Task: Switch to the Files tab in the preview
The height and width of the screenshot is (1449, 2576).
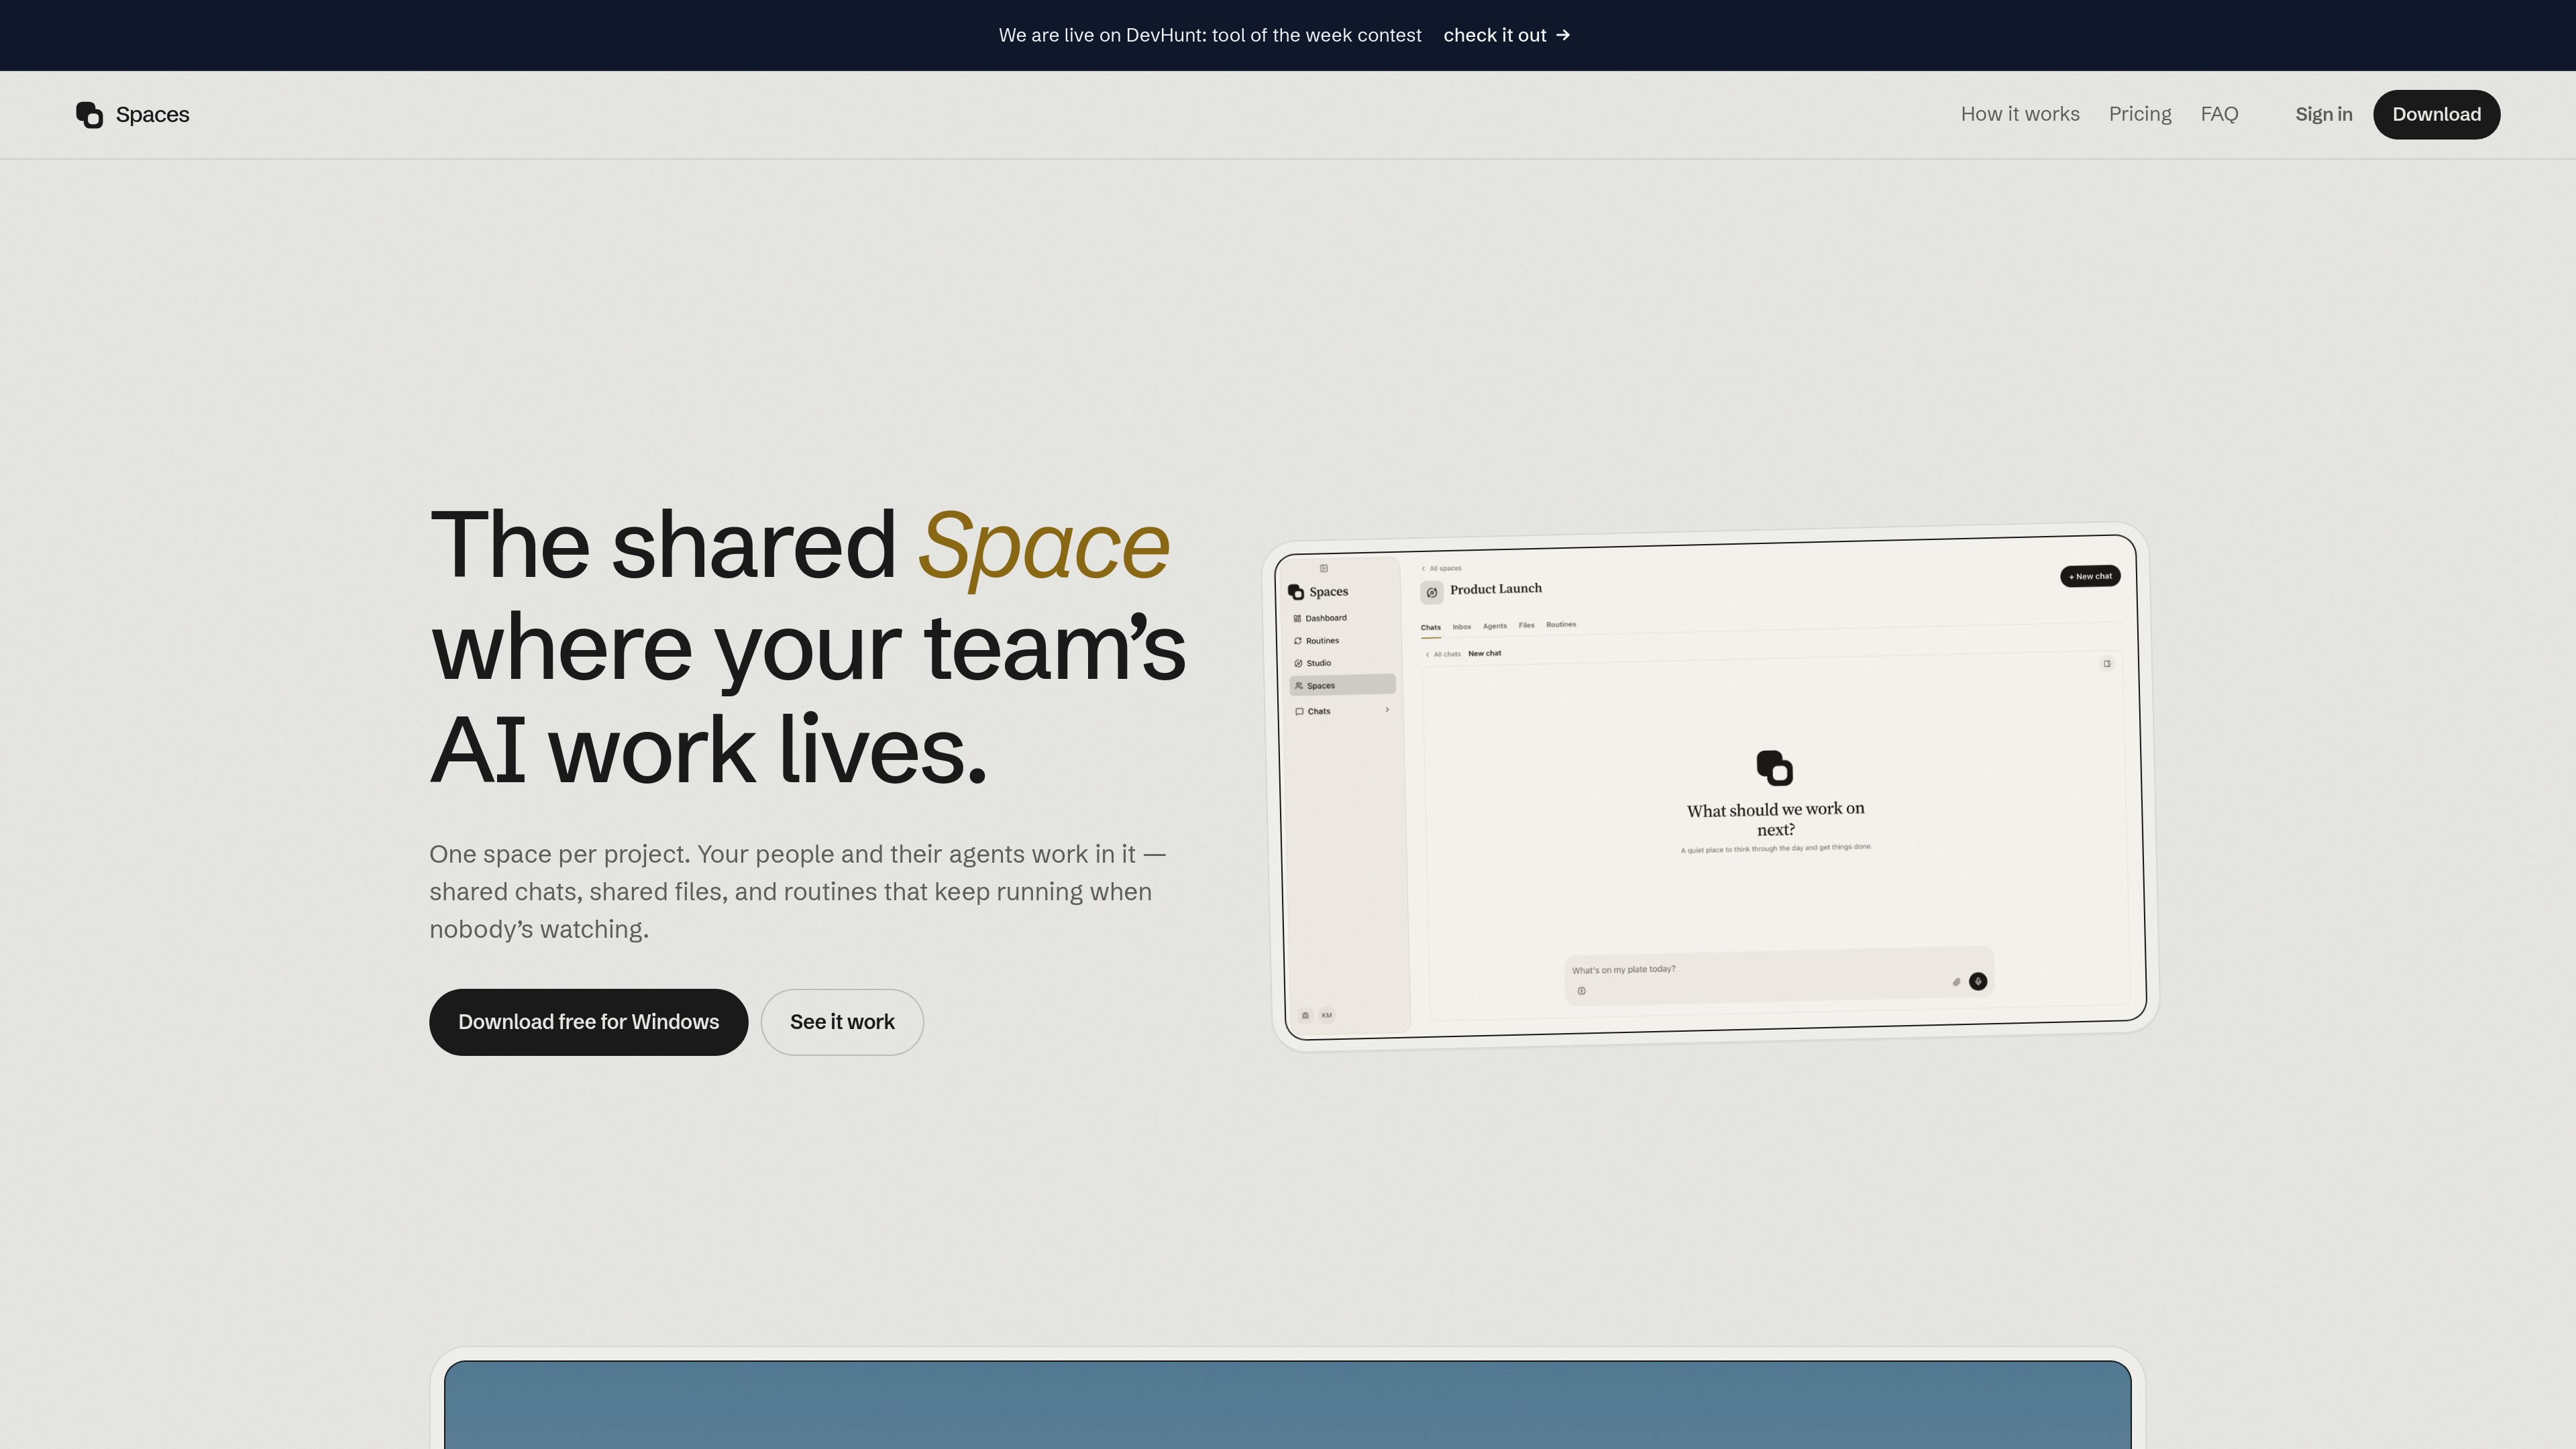Action: click(x=1526, y=625)
